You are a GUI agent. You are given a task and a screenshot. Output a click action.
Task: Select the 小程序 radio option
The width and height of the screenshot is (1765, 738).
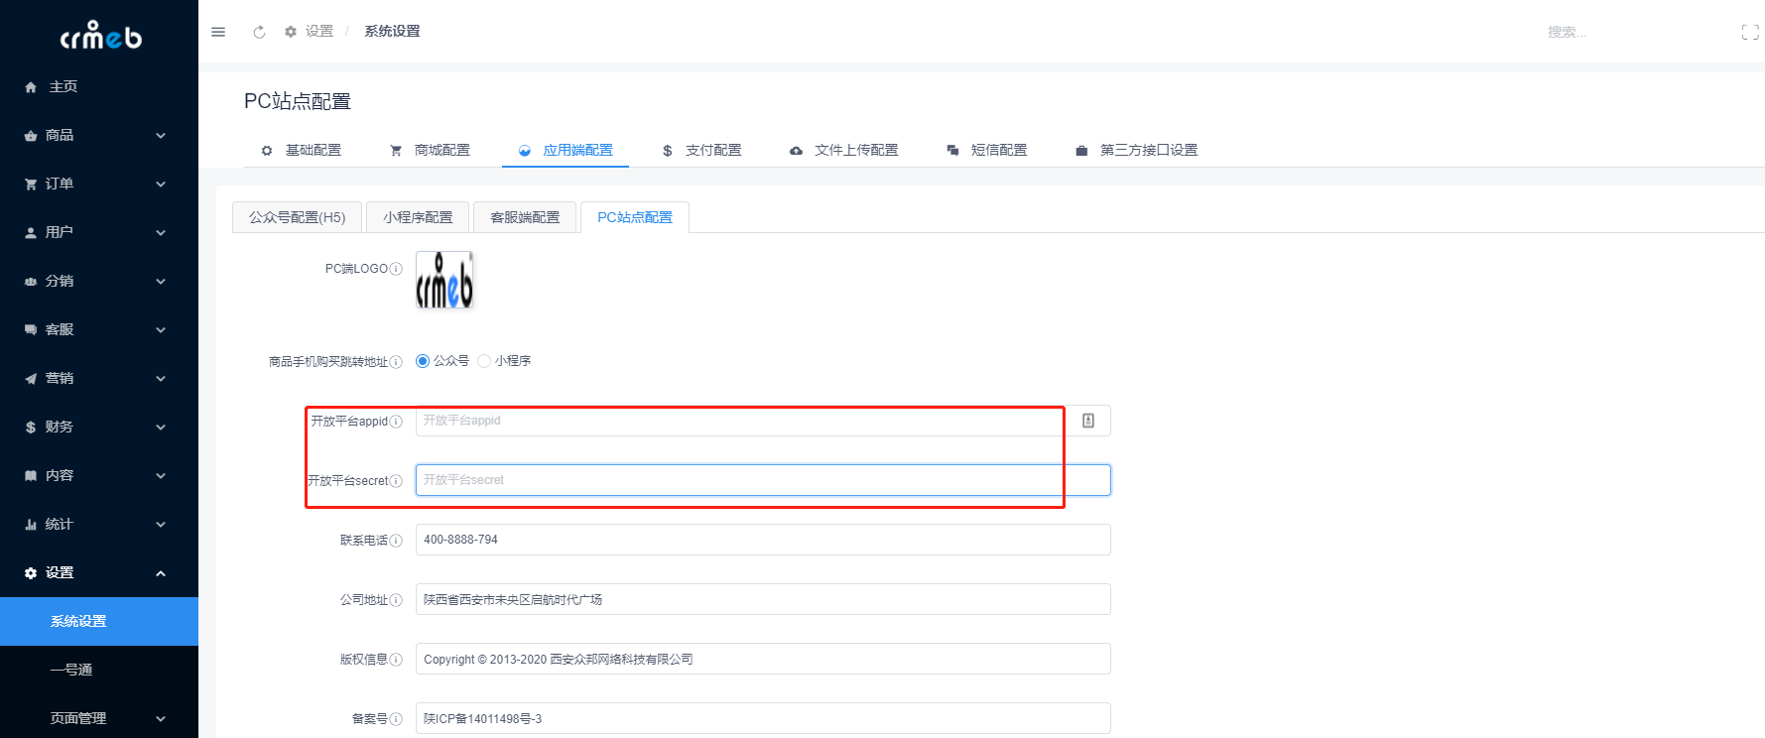(x=484, y=361)
